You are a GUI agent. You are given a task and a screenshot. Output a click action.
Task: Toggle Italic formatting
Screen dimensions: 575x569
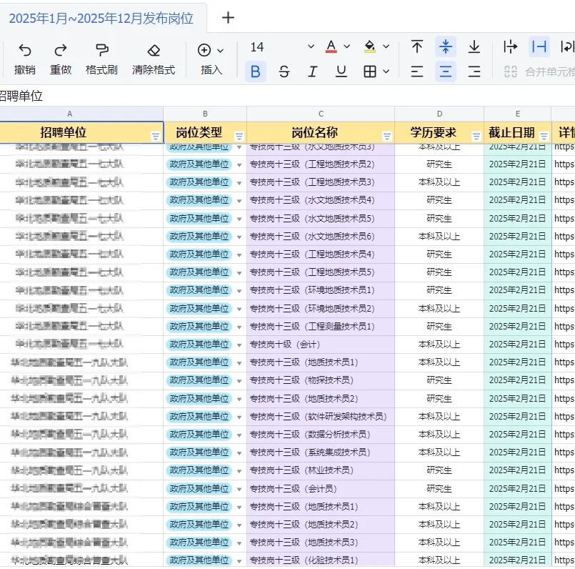pyautogui.click(x=312, y=71)
